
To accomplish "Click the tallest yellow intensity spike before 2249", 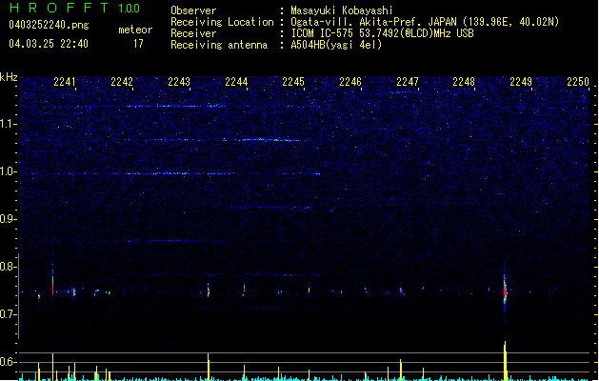I will [505, 361].
